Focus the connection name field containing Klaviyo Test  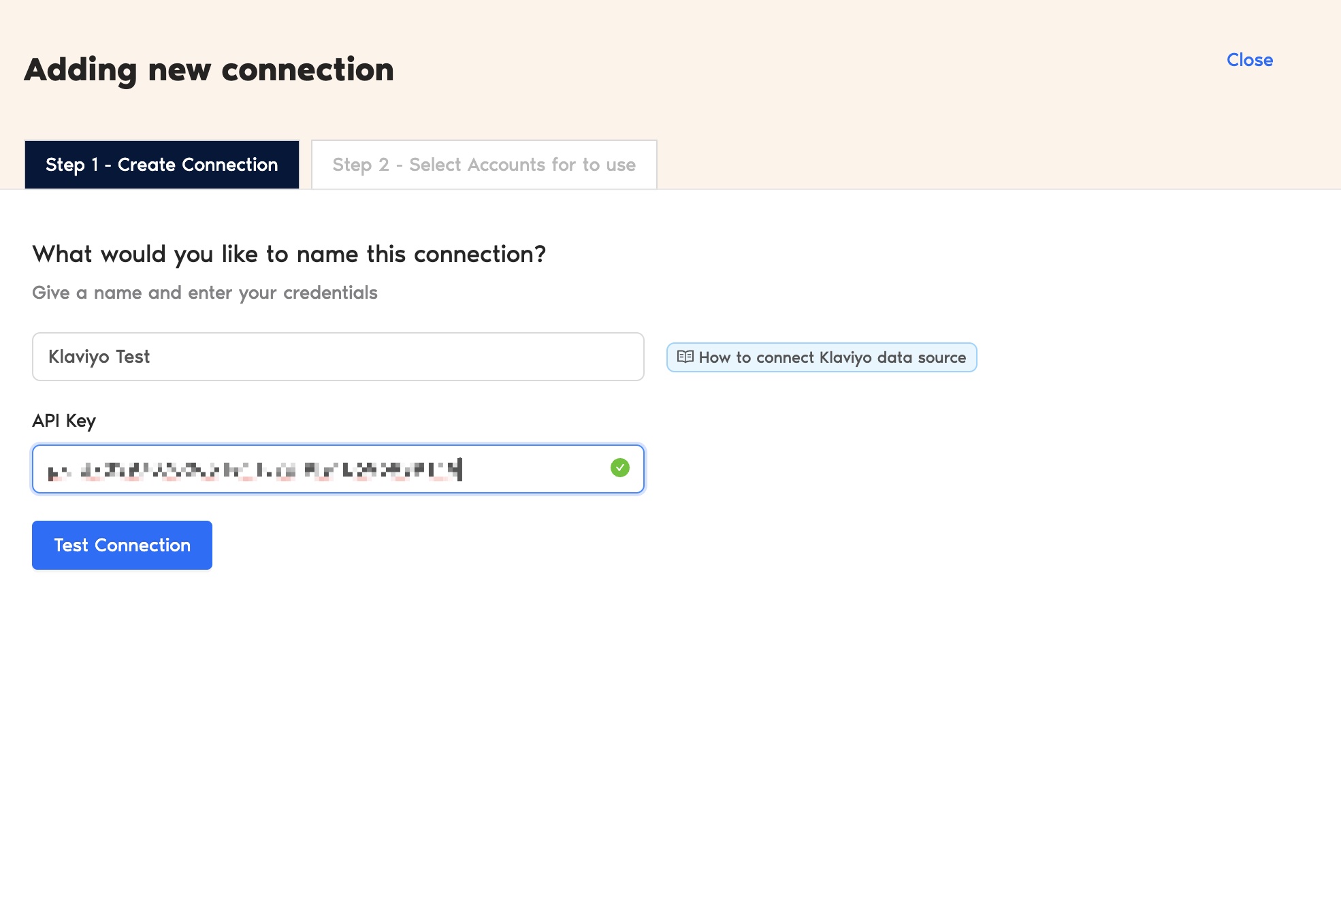coord(338,357)
